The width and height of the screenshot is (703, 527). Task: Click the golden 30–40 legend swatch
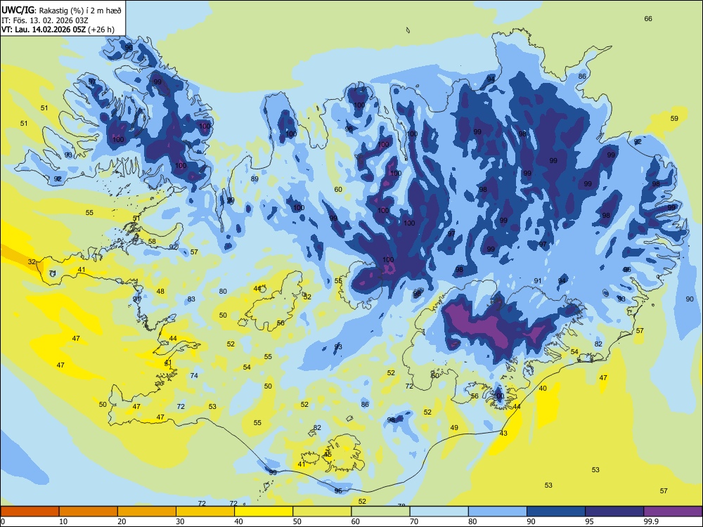205,512
